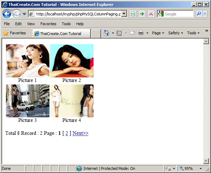
Task: Toggle the Compatibility View icon
Action: tap(133, 14)
